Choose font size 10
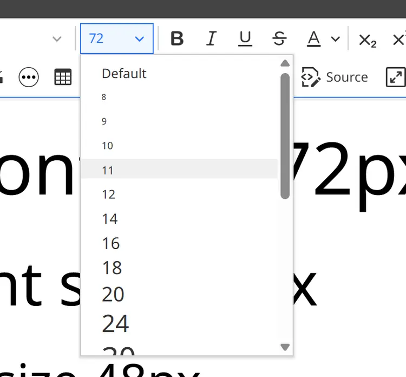Screen dimensions: 406x377 tap(179, 146)
